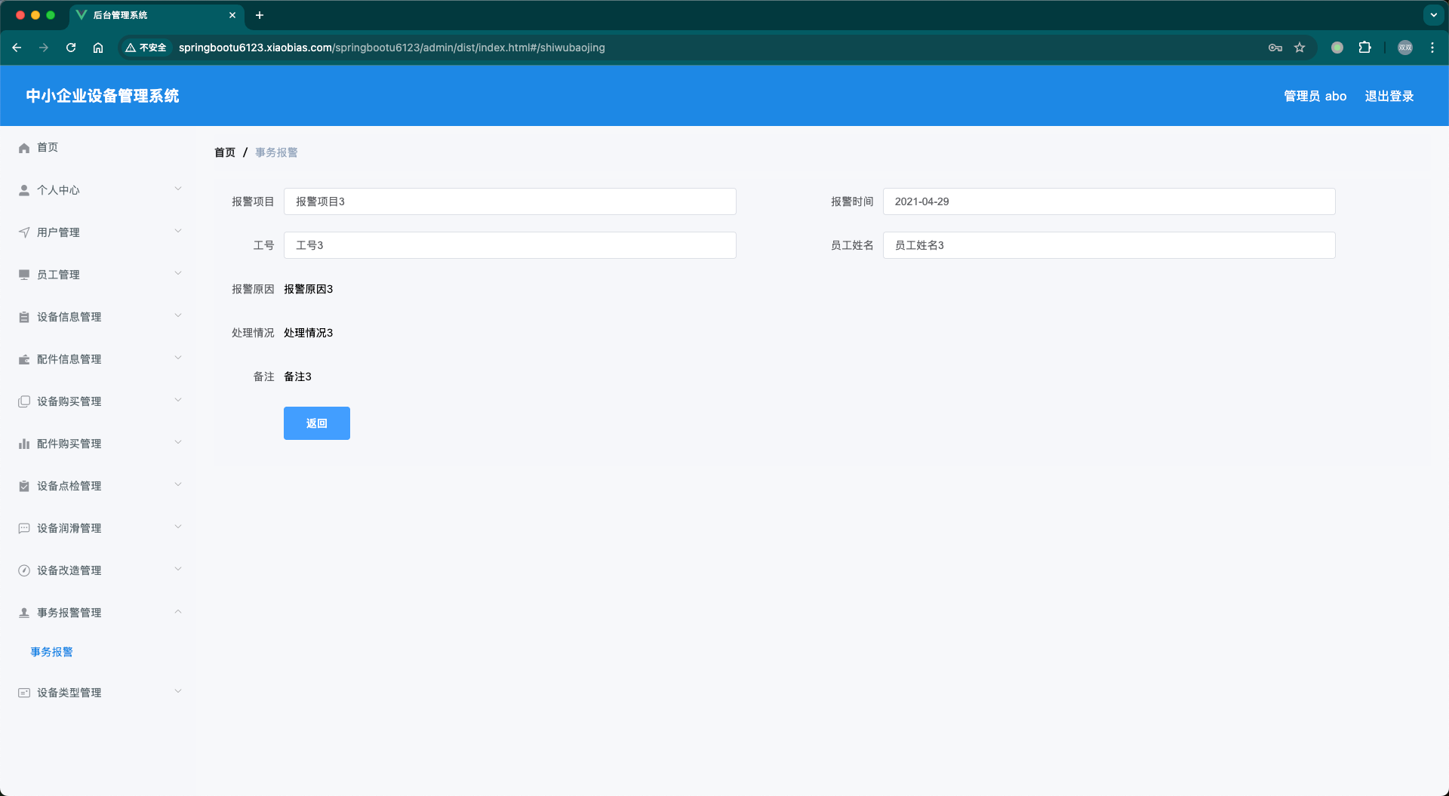Reload the page with the refresh icon

[71, 48]
